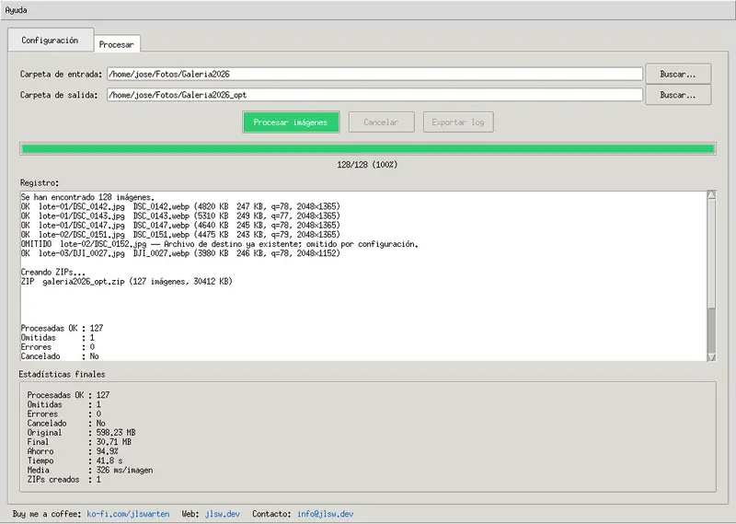Select the OMITIDO DSC_0152.jpg log line
The width and height of the screenshot is (736, 524).
click(219, 244)
